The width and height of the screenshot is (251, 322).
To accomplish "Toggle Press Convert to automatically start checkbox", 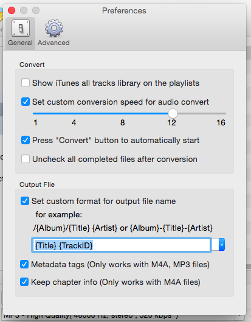I will (x=26, y=140).
